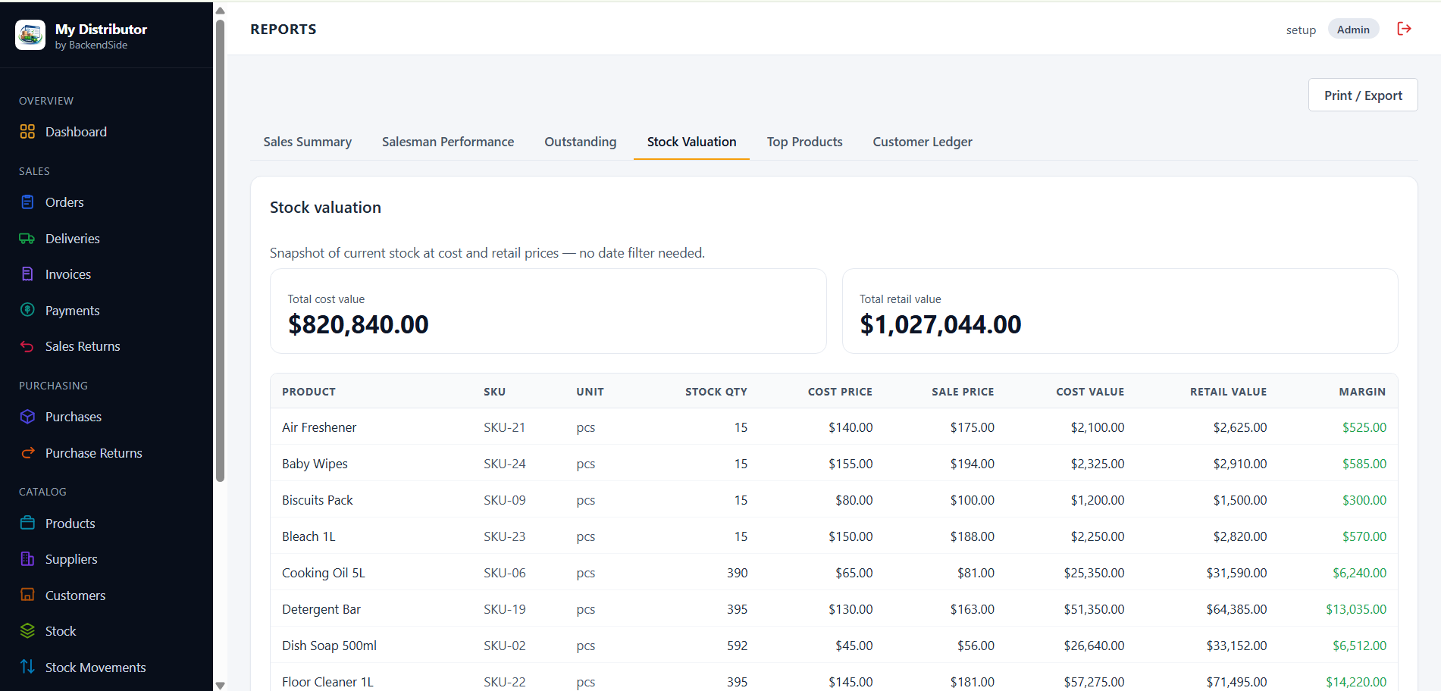Open Dashboard via its grid icon
This screenshot has height=691, width=1441.
tap(27, 132)
